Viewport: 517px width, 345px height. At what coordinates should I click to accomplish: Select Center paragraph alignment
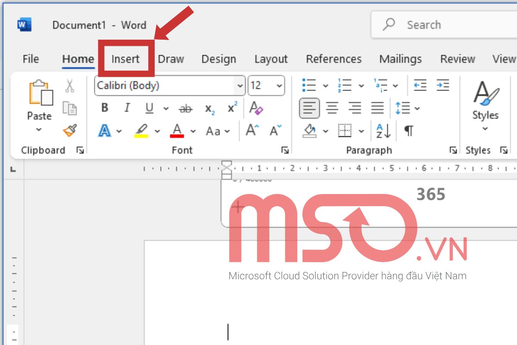(332, 108)
